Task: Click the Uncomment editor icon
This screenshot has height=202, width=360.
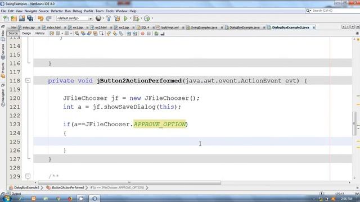Action: click(x=163, y=34)
